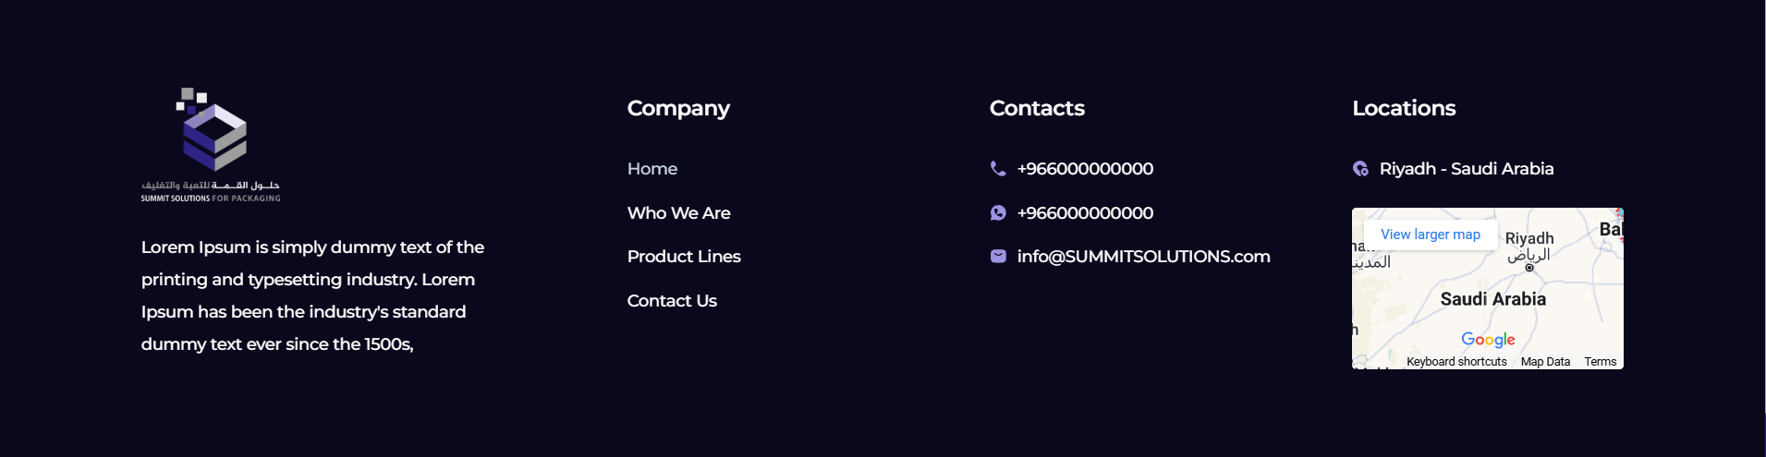This screenshot has height=457, width=1766.
Task: Click the WhatsApp chat icon
Action: 998,213
